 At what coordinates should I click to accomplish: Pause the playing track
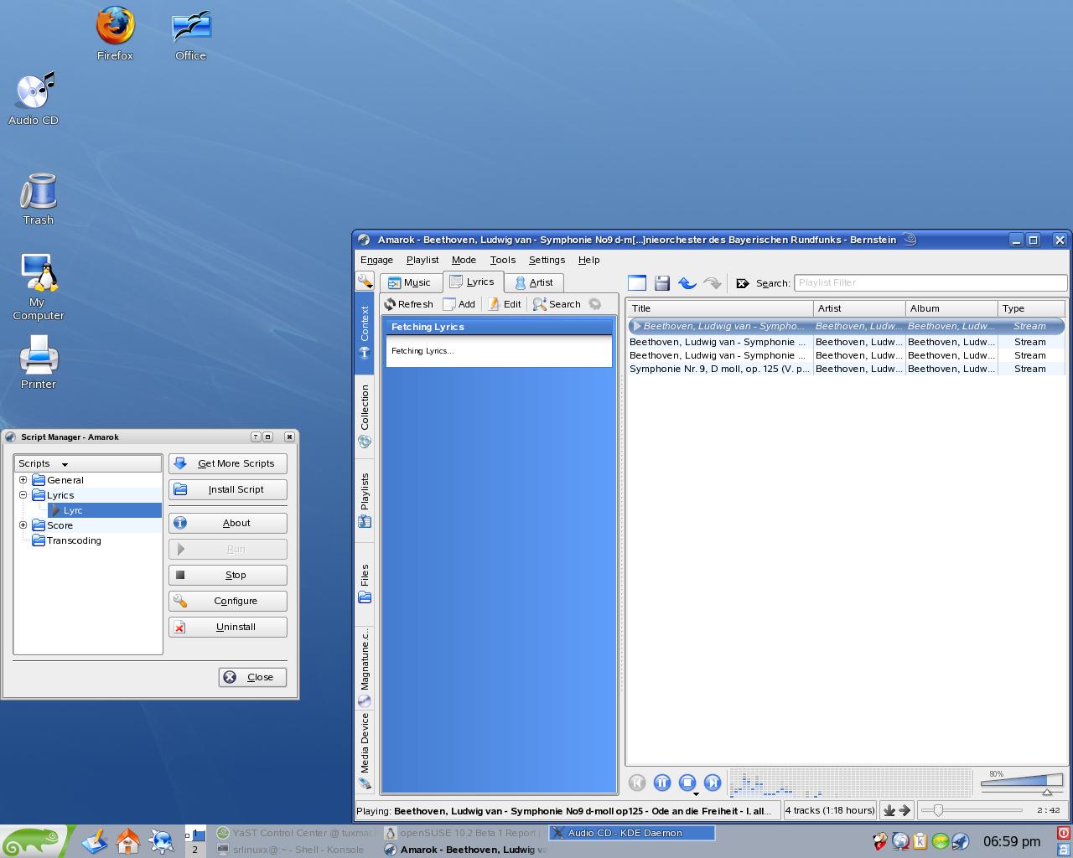(x=662, y=783)
